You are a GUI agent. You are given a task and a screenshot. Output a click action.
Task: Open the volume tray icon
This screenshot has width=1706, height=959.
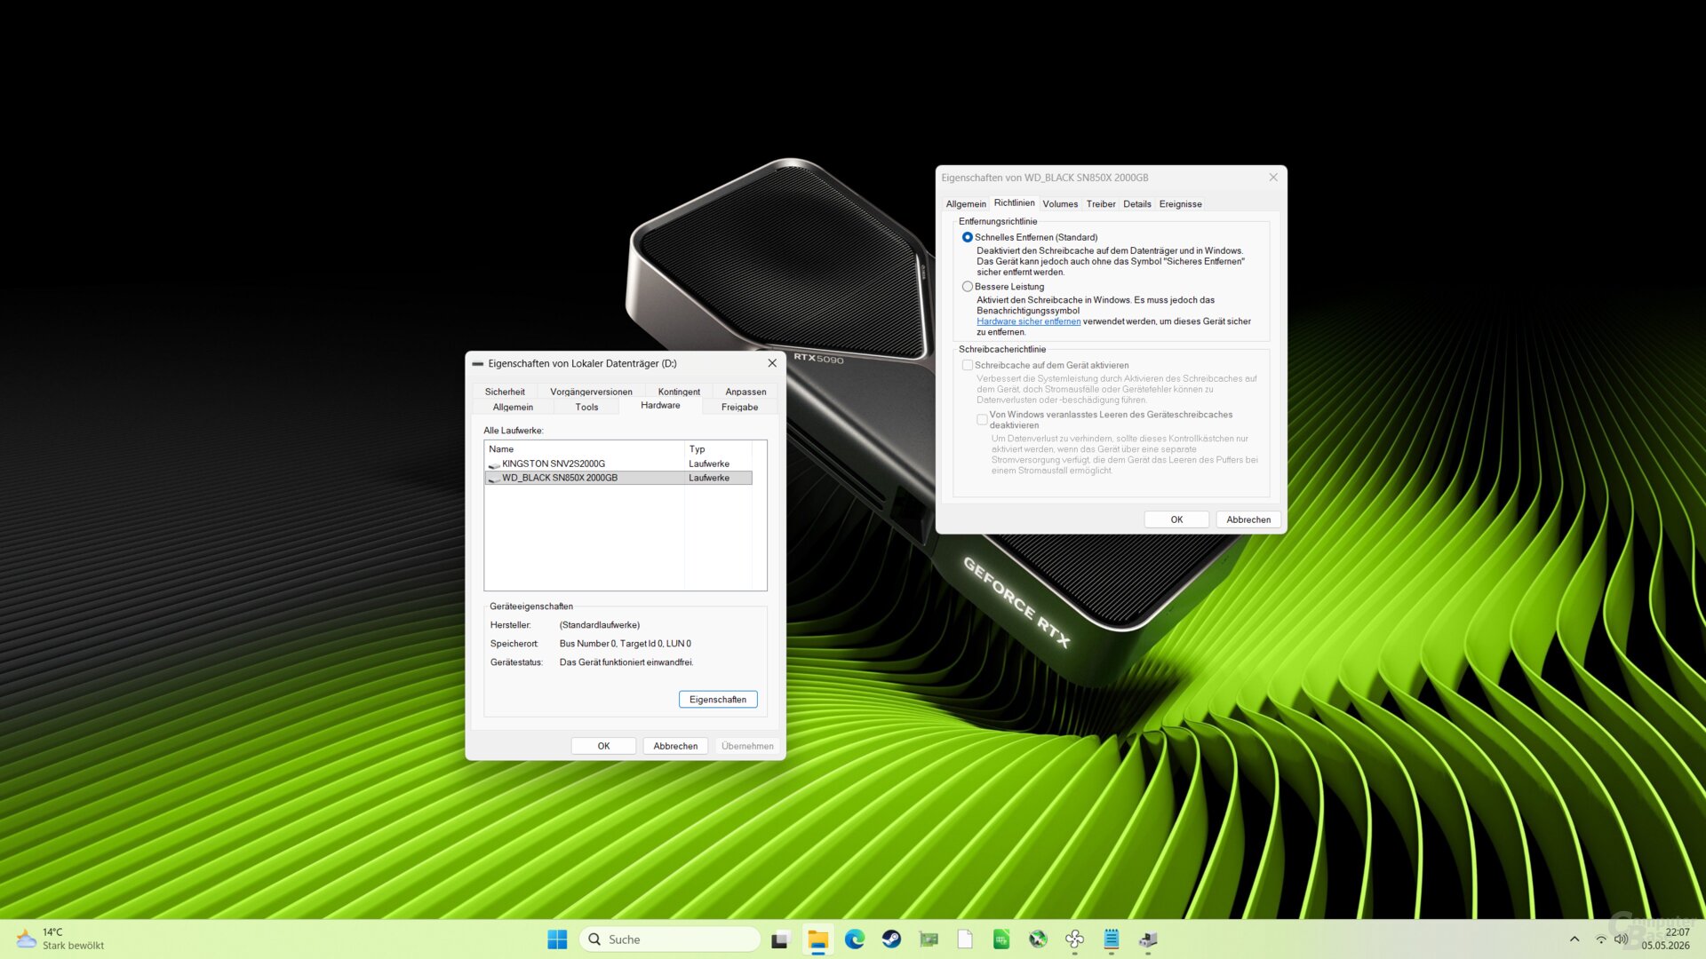tap(1621, 939)
